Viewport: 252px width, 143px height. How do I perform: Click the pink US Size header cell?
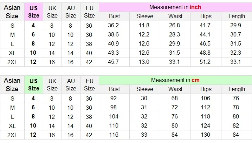tap(34, 12)
